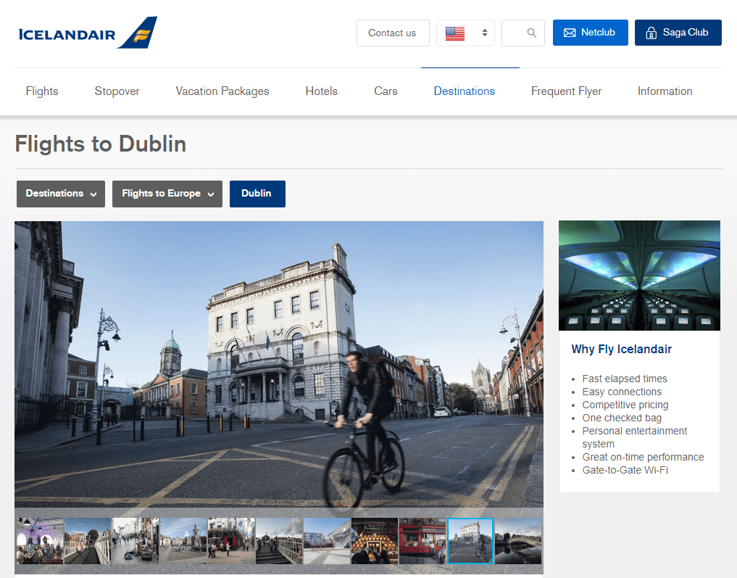Select the red pub storefront thumbnail
The image size is (737, 578).
point(422,541)
